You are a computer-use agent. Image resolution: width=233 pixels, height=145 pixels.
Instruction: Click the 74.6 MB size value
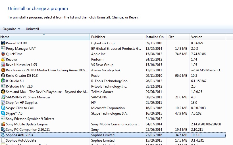coord(181,54)
